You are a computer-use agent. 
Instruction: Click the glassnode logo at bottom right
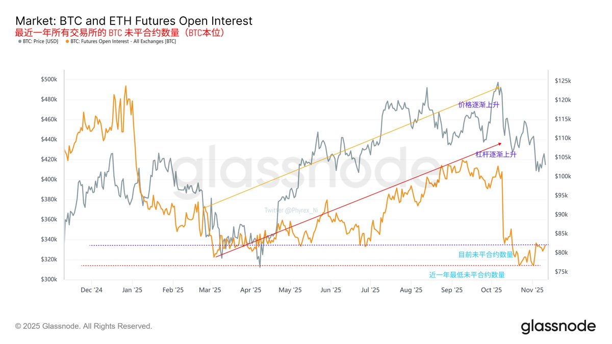pos(558,326)
